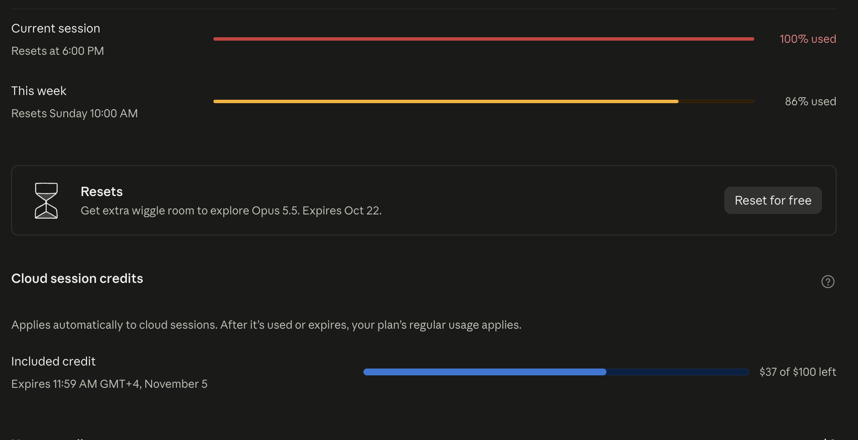Click the Resets Sunday 10:00 AM text

75,113
